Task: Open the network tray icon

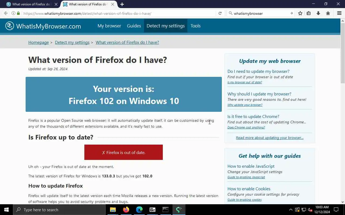Action: coord(303,210)
